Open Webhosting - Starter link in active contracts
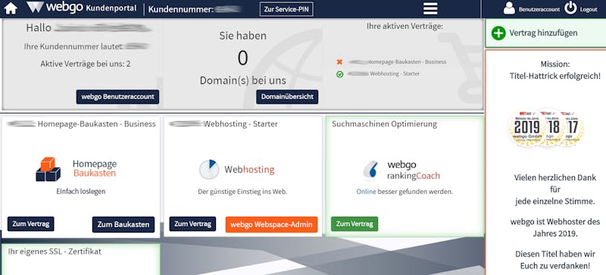606x275 pixels. click(395, 73)
